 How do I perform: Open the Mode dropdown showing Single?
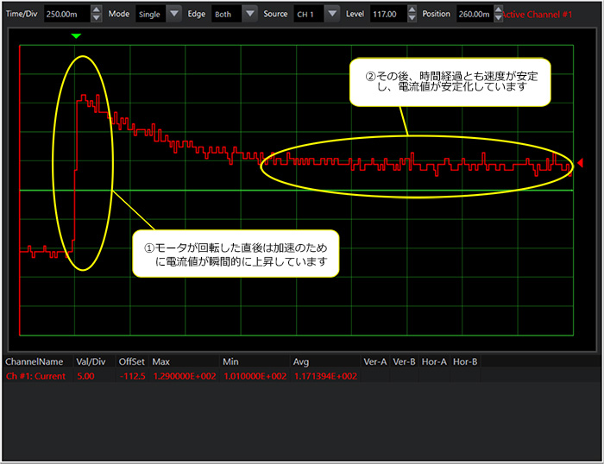pyautogui.click(x=158, y=14)
